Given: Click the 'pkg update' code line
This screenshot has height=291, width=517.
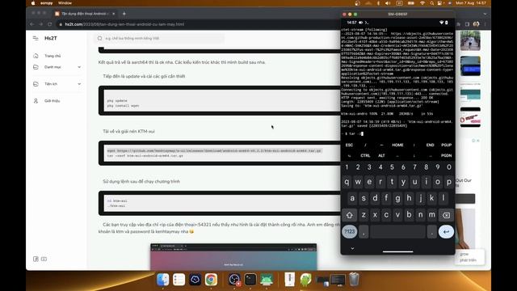Looking at the screenshot, I should coord(117,100).
